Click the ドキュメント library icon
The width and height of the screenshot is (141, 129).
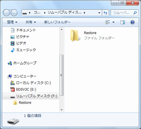[13, 30]
